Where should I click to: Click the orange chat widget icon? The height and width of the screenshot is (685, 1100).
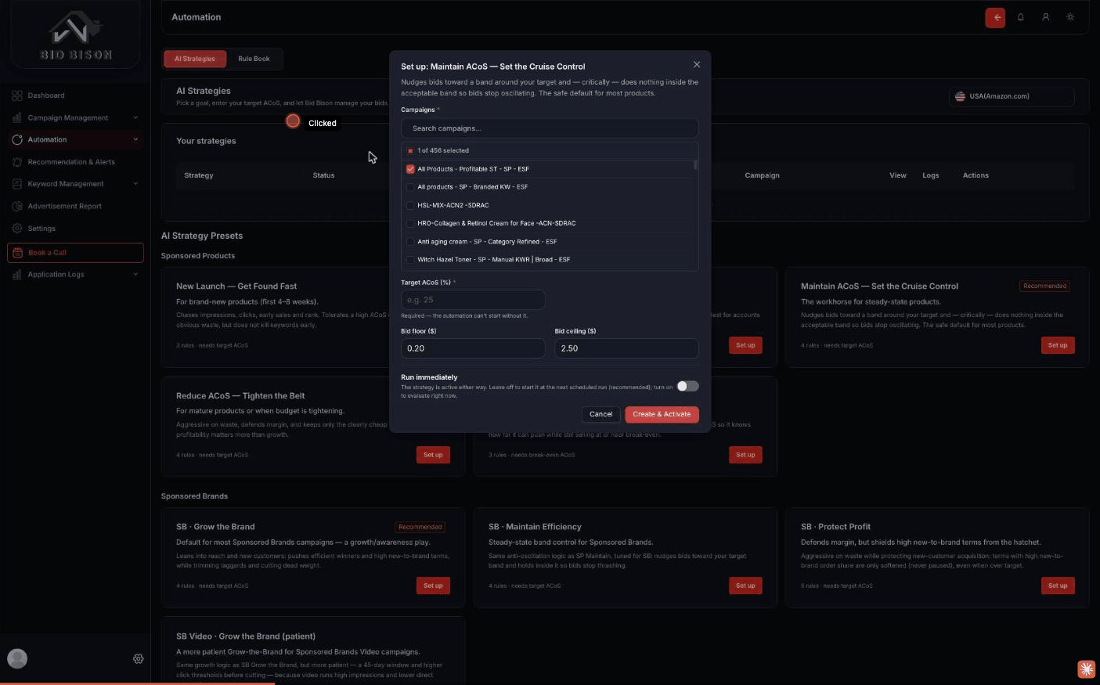point(1086,669)
